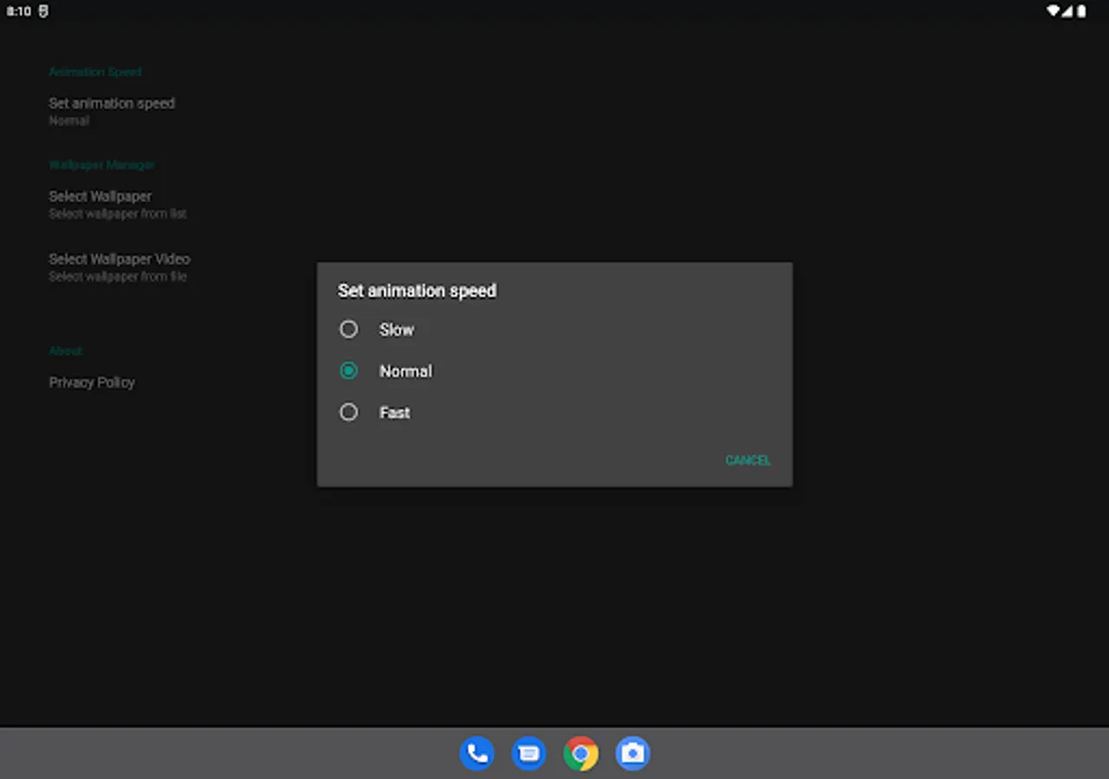Tap the cellular signal status icon
The image size is (1109, 779).
[1067, 11]
